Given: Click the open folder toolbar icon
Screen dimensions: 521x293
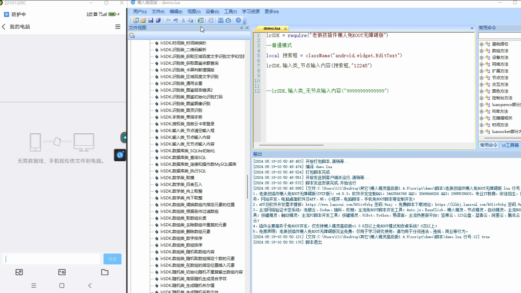Looking at the screenshot, I should coord(143,20).
